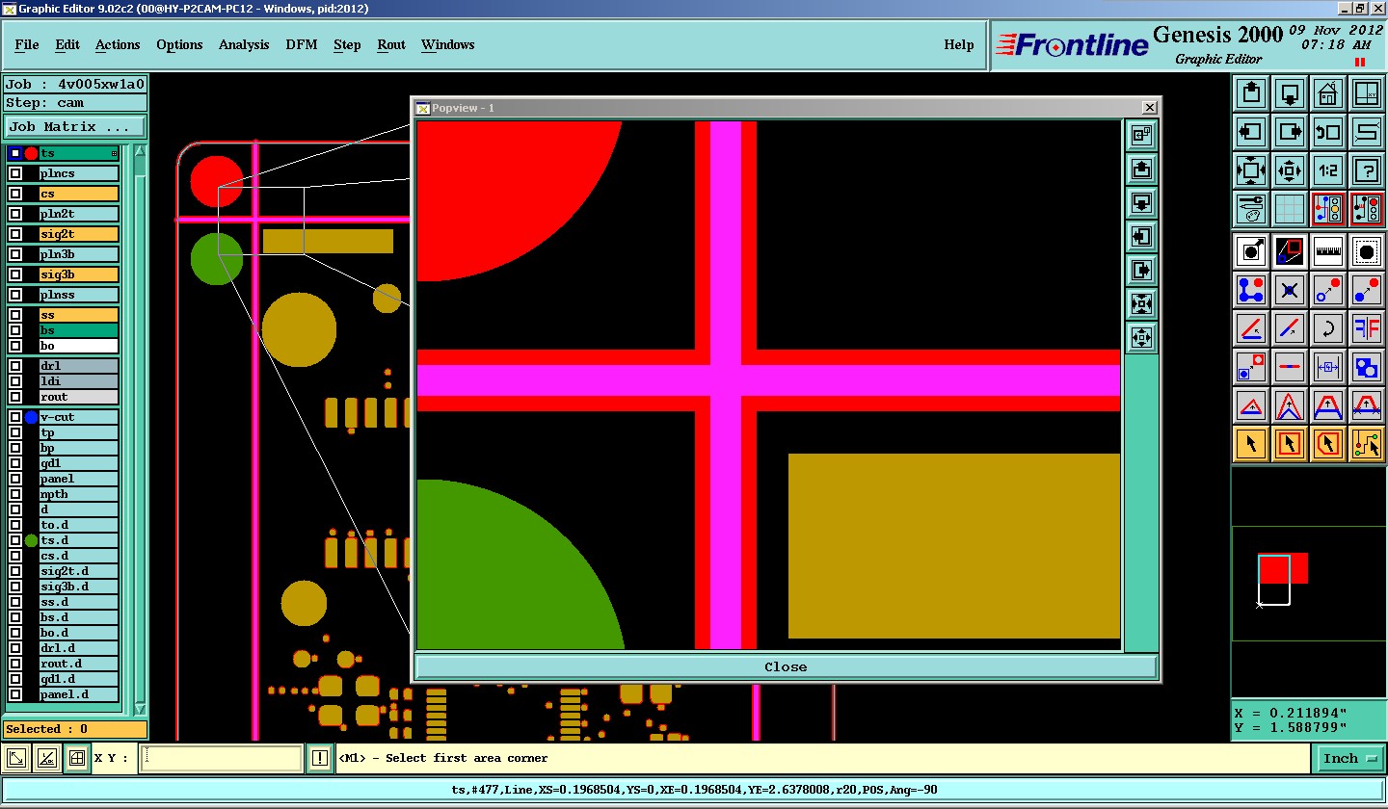This screenshot has width=1388, height=809.
Task: Select the net selection pointer tool
Action: [x=1366, y=444]
